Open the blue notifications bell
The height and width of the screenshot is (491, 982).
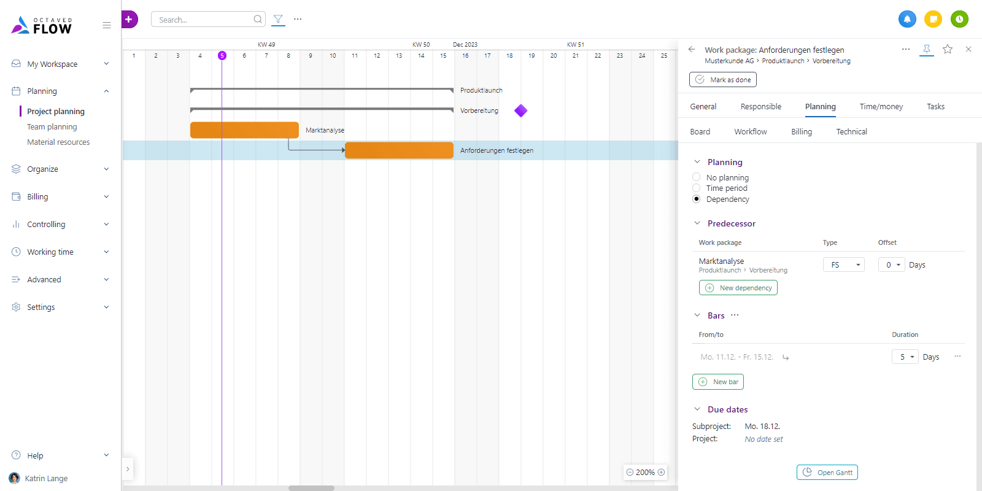pos(907,19)
